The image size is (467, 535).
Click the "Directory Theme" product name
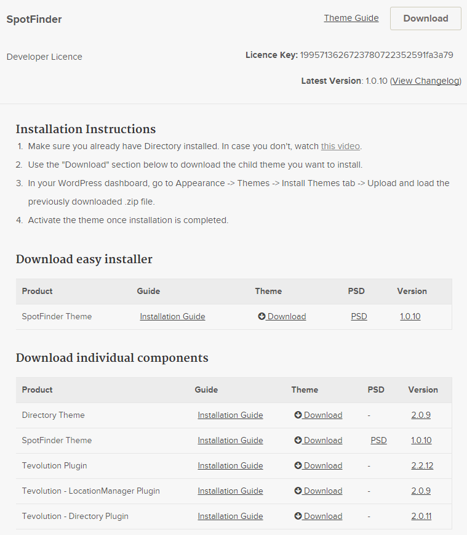(53, 415)
